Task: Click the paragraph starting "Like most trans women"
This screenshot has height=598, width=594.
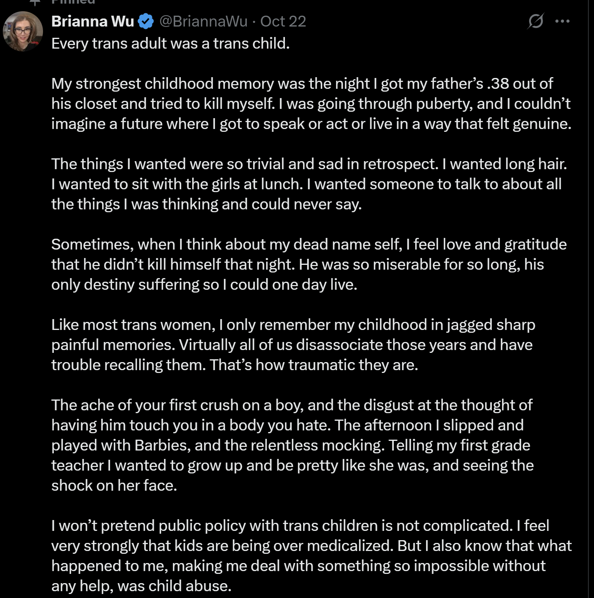Action: coord(293,345)
